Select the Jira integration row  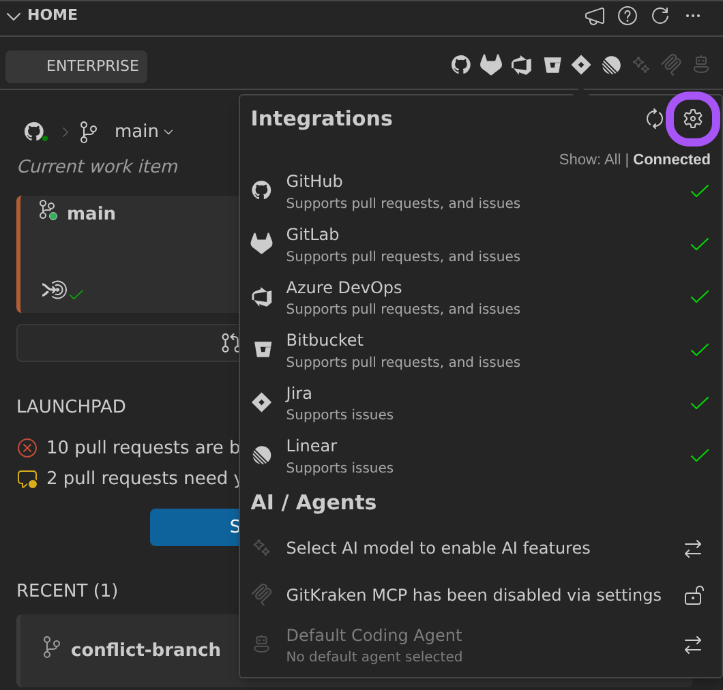tap(480, 404)
